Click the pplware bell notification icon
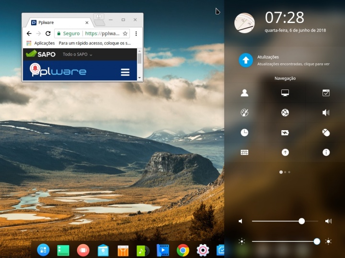 click(35, 70)
